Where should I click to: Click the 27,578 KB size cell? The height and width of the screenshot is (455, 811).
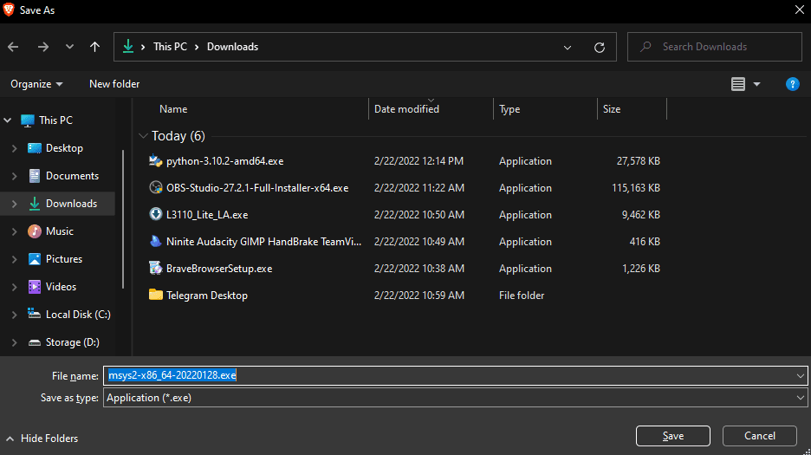point(639,161)
